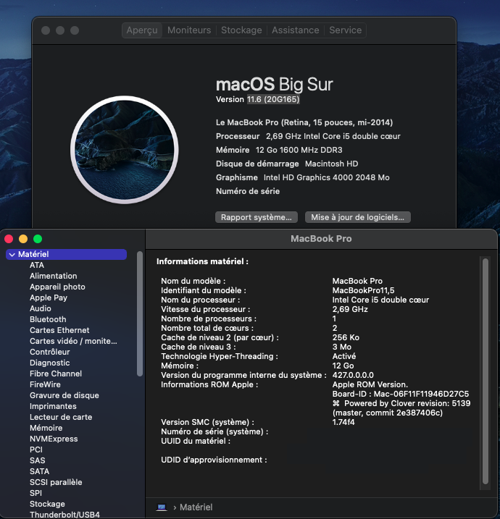Select Imprimantes in the sidebar
The width and height of the screenshot is (500, 519).
(x=53, y=406)
